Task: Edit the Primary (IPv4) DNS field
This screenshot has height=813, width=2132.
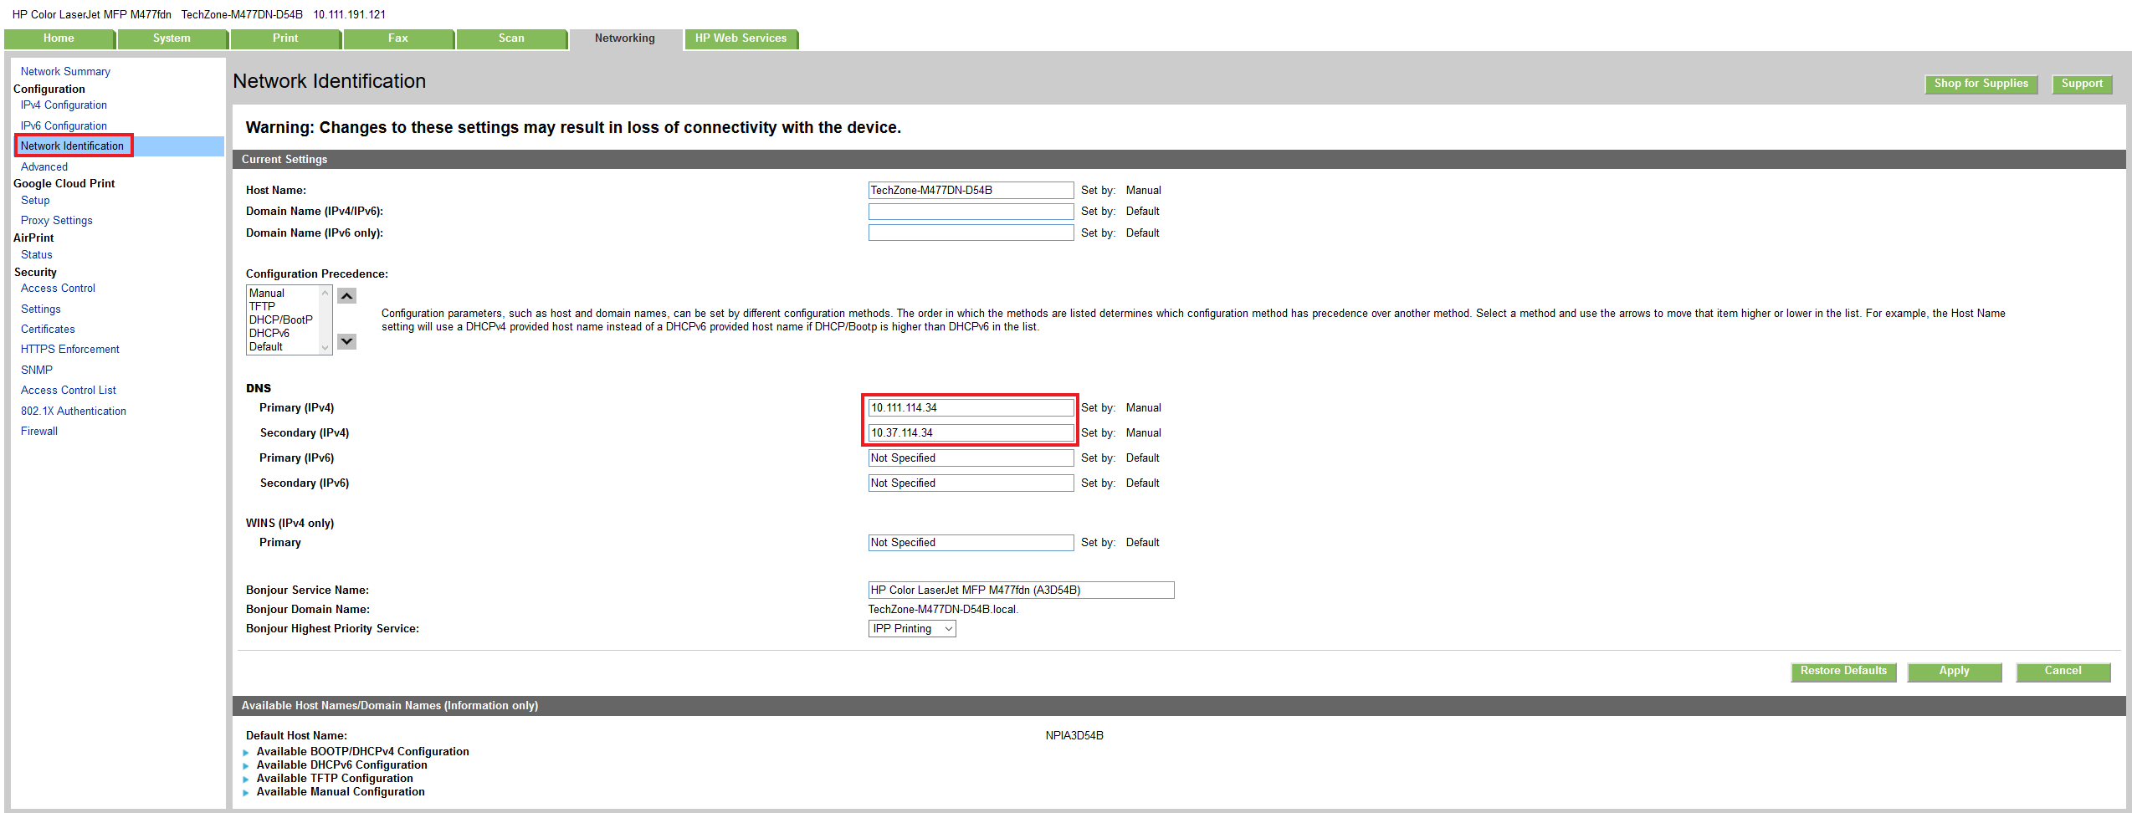Action: pos(970,408)
